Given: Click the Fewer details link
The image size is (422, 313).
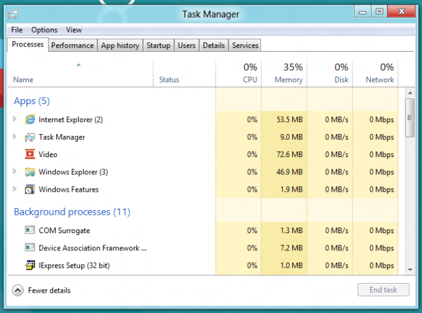Looking at the screenshot, I should (49, 291).
